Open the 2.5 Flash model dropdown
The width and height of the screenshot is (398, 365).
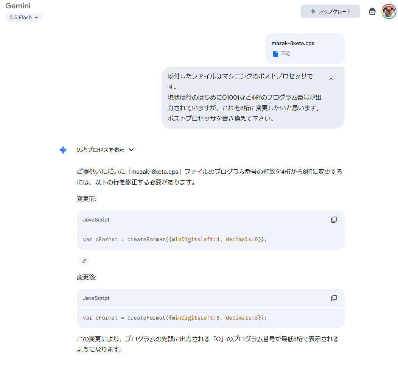24,17
